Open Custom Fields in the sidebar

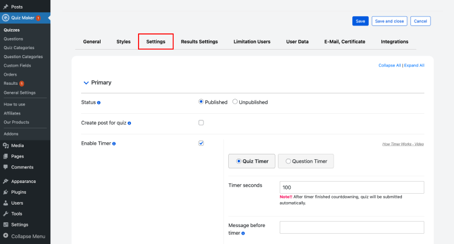pos(18,66)
